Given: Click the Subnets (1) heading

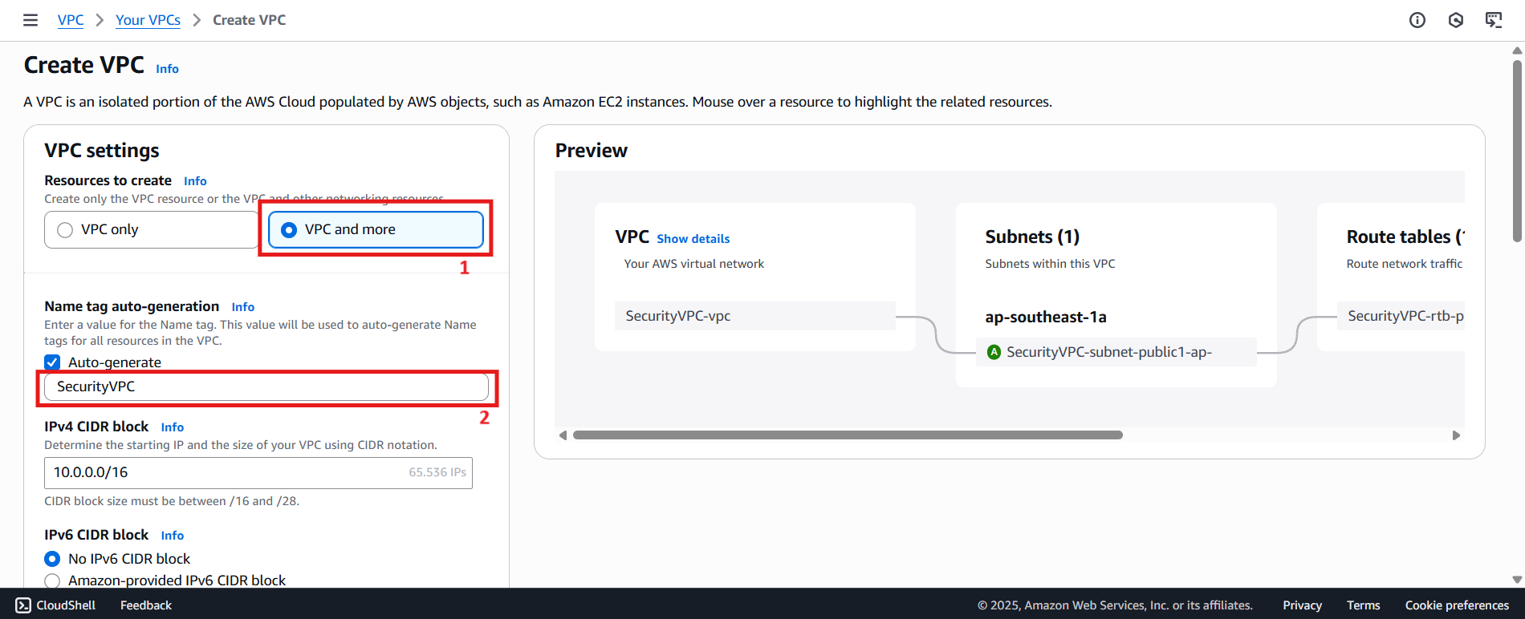Looking at the screenshot, I should point(1032,237).
